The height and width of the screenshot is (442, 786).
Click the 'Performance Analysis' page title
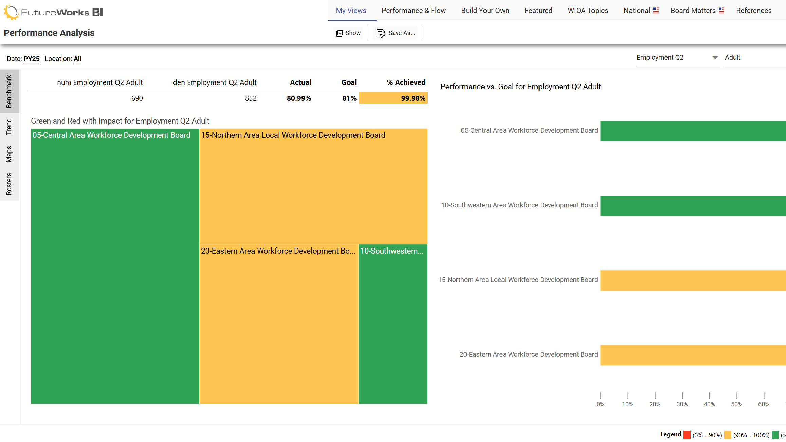pyautogui.click(x=49, y=33)
